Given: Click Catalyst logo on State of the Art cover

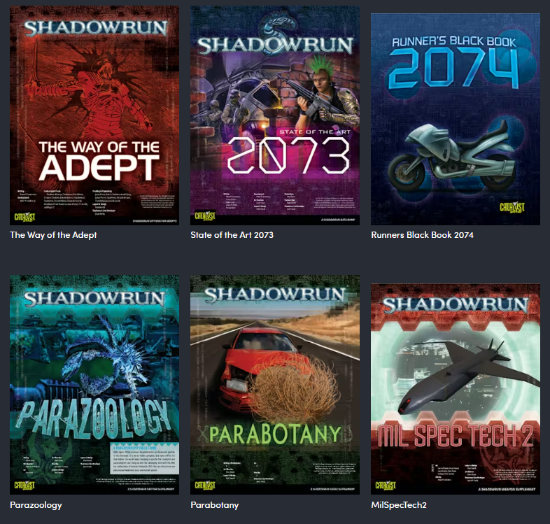Looking at the screenshot, I should 205,215.
